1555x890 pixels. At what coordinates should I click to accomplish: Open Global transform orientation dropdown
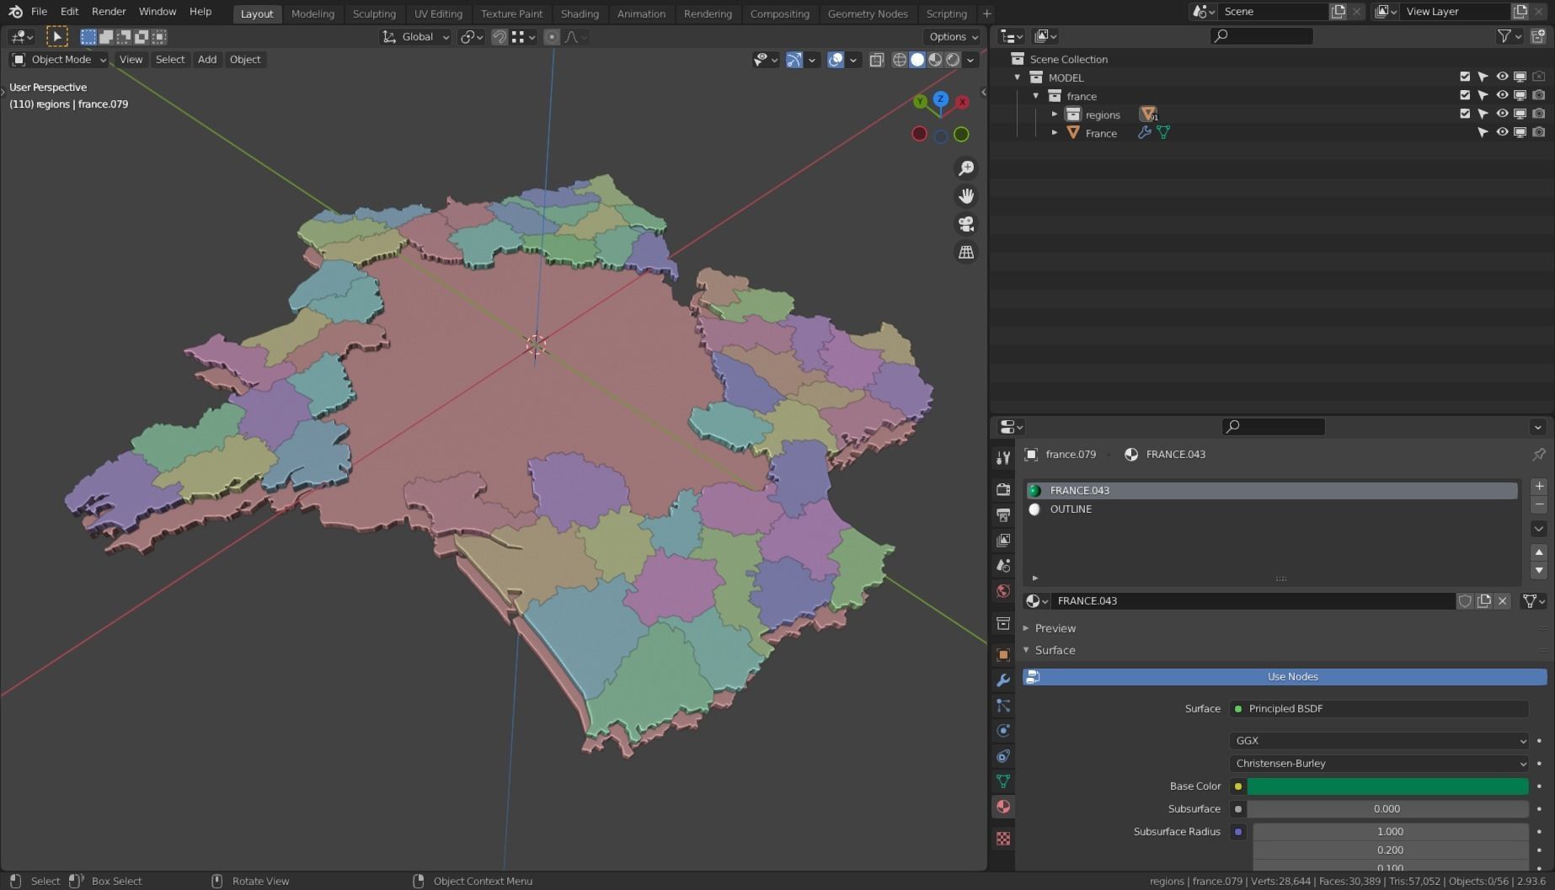click(416, 37)
